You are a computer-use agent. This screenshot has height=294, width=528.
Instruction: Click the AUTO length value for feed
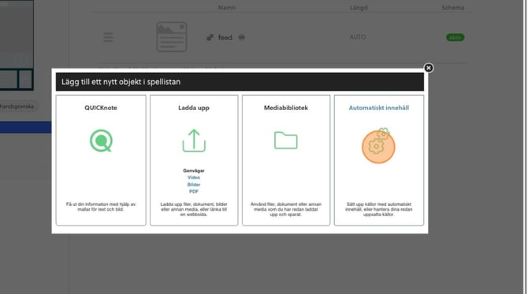click(x=358, y=37)
